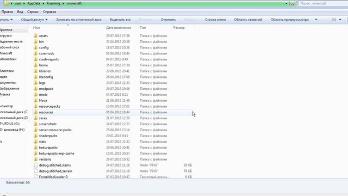This screenshot has width=348, height=196.
Task: Navigate to AppData in address breadcrumb
Action: [x=34, y=4]
